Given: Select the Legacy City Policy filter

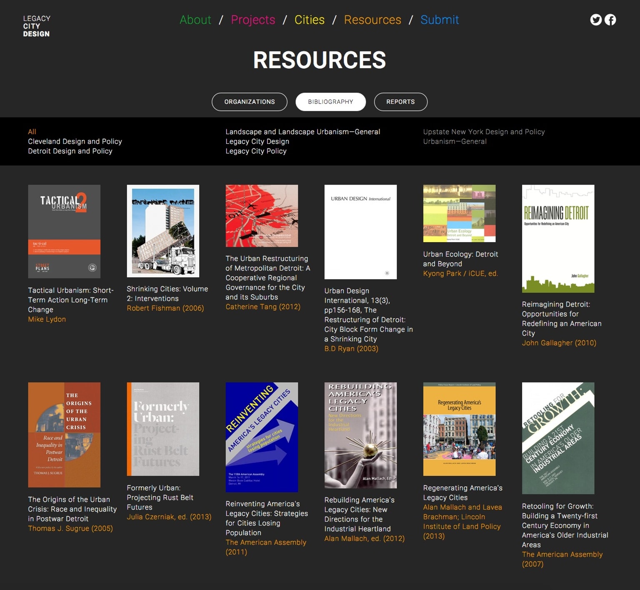Looking at the screenshot, I should click(x=256, y=151).
